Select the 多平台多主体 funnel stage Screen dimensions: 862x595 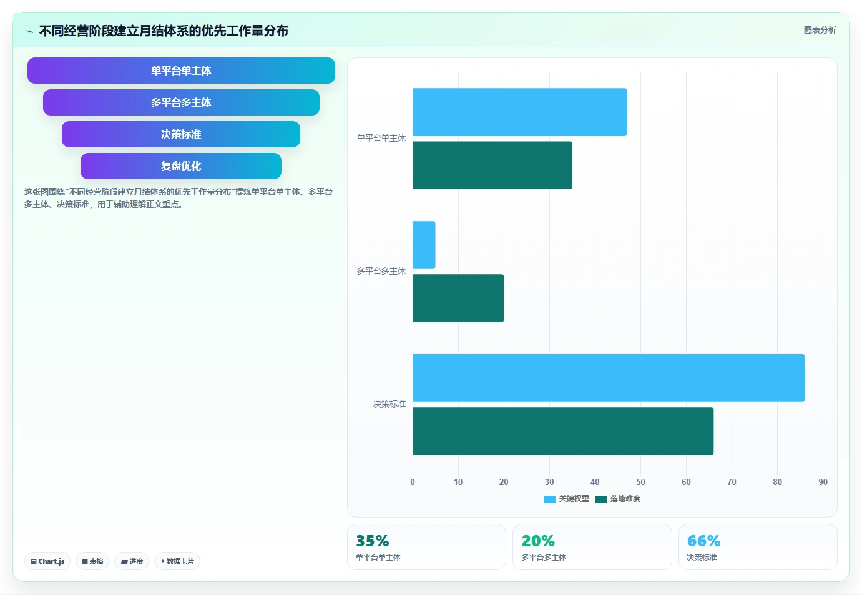pyautogui.click(x=181, y=102)
